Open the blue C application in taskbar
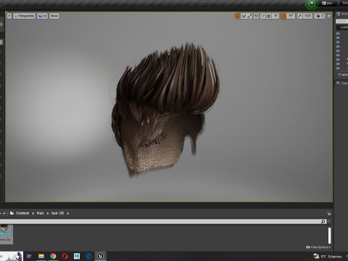Screen dimensions: 348x261 point(88,256)
